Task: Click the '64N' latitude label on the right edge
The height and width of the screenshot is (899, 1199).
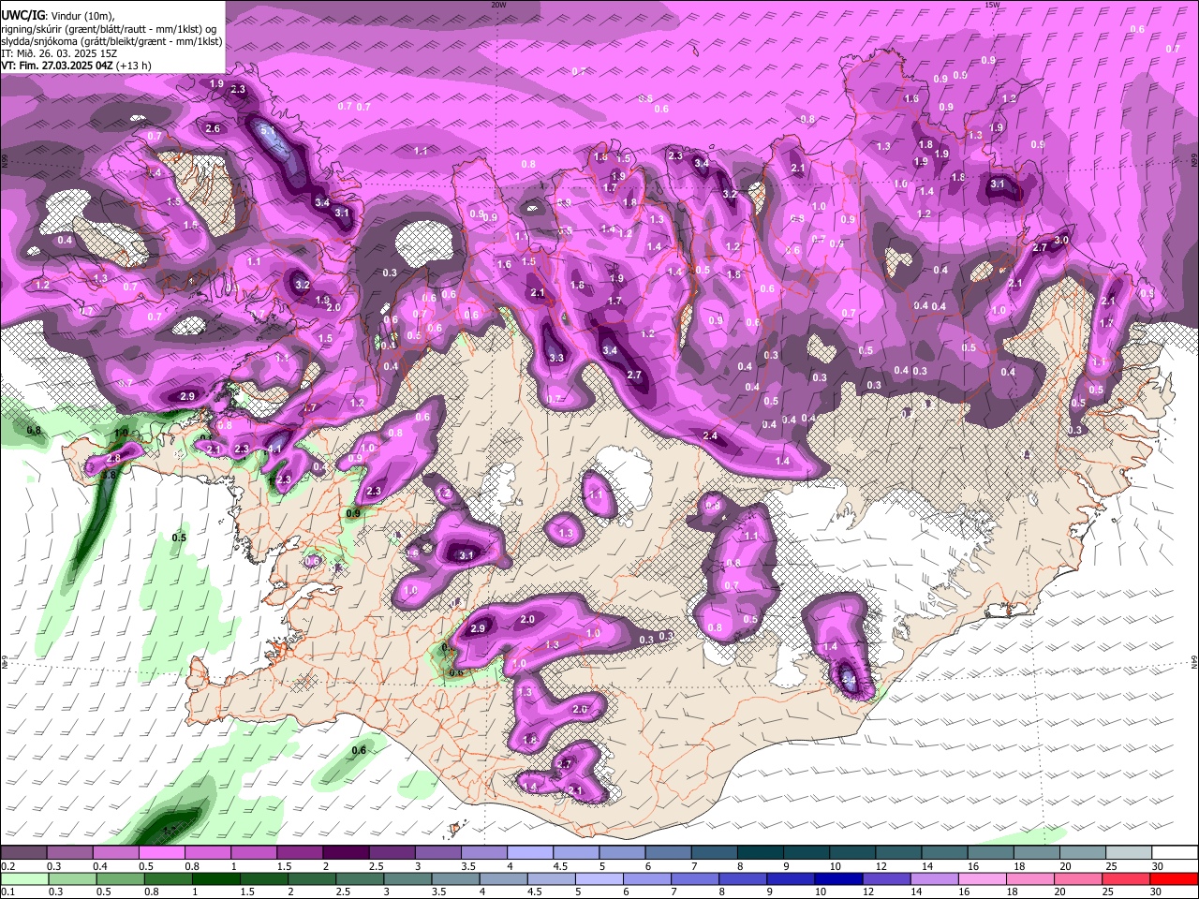Action: [x=1194, y=663]
